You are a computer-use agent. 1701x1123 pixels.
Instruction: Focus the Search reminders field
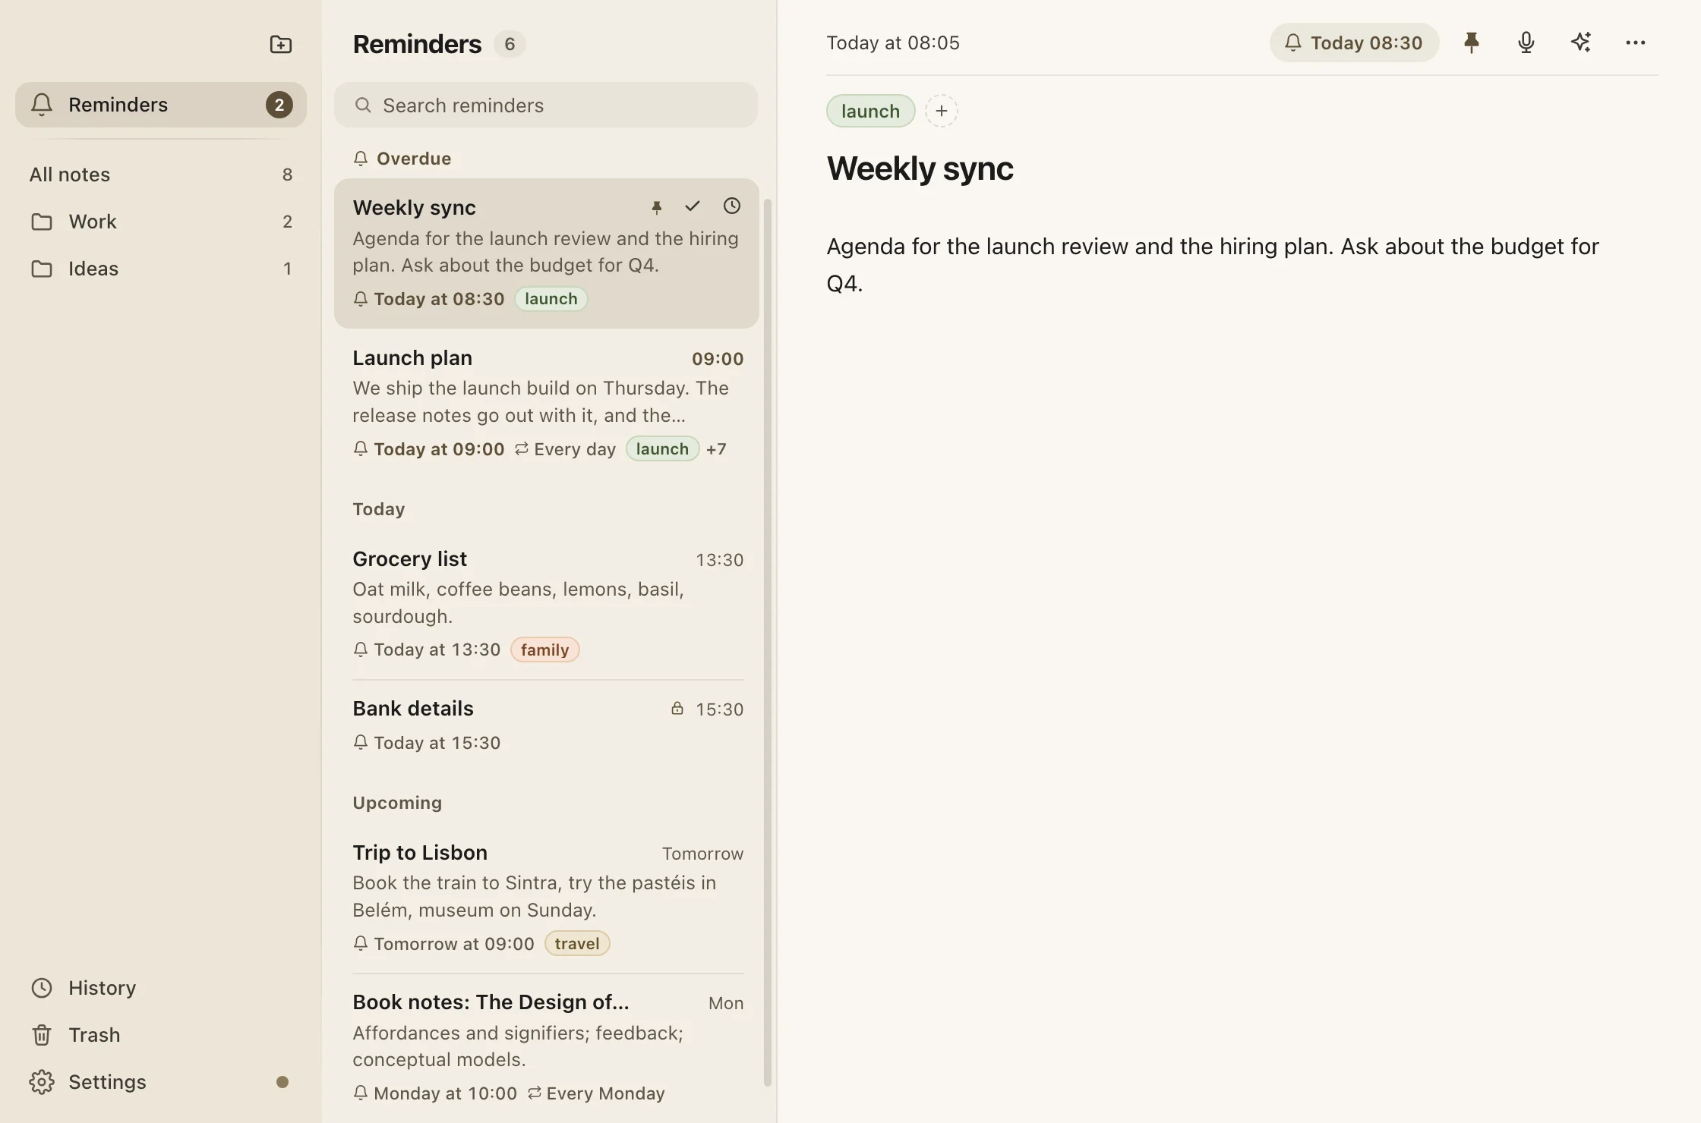click(546, 105)
